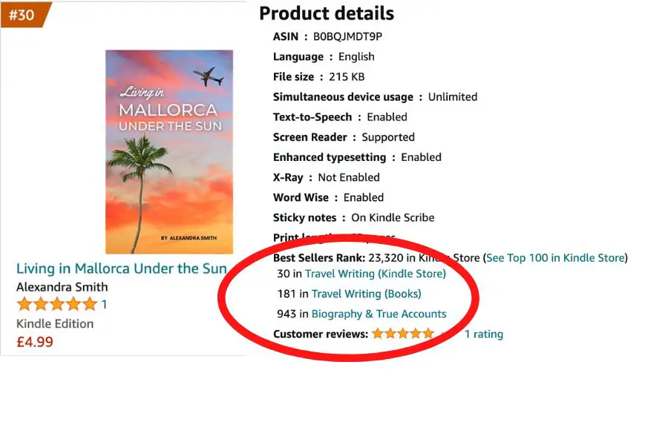Follow the See Top 100 in Kindle Store link

(555, 257)
